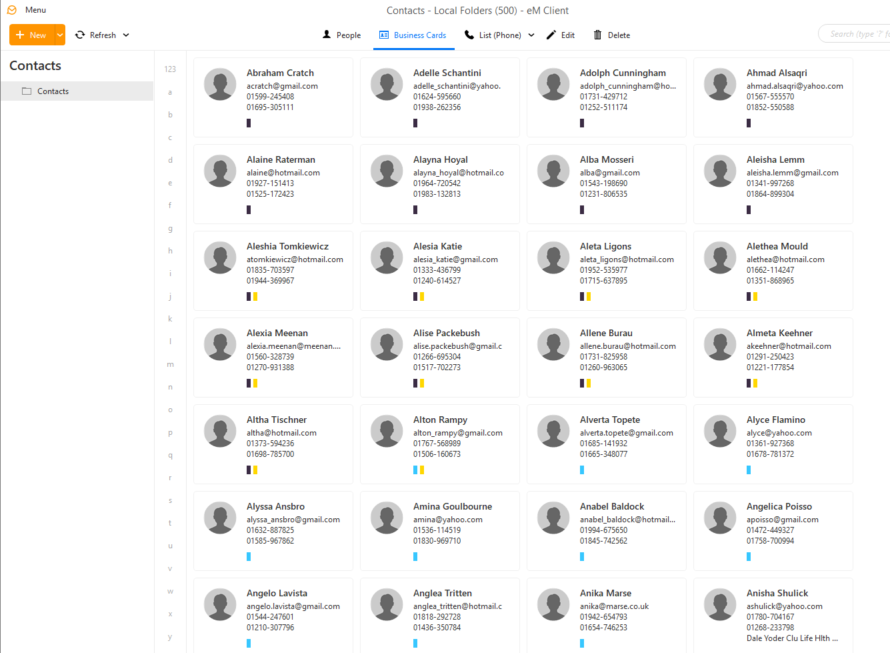The height and width of the screenshot is (653, 890).
Task: Create a New contact
Action: pos(31,35)
